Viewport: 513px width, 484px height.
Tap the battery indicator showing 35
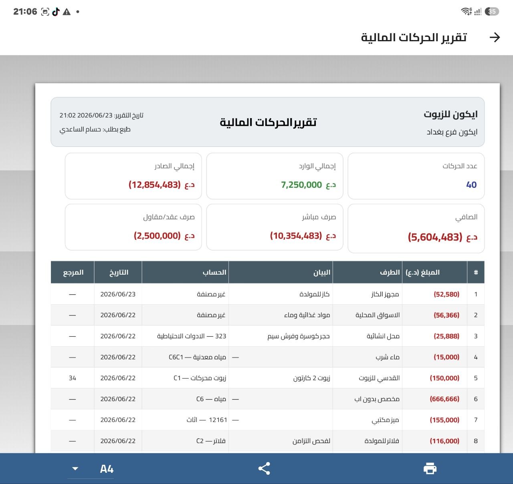492,11
